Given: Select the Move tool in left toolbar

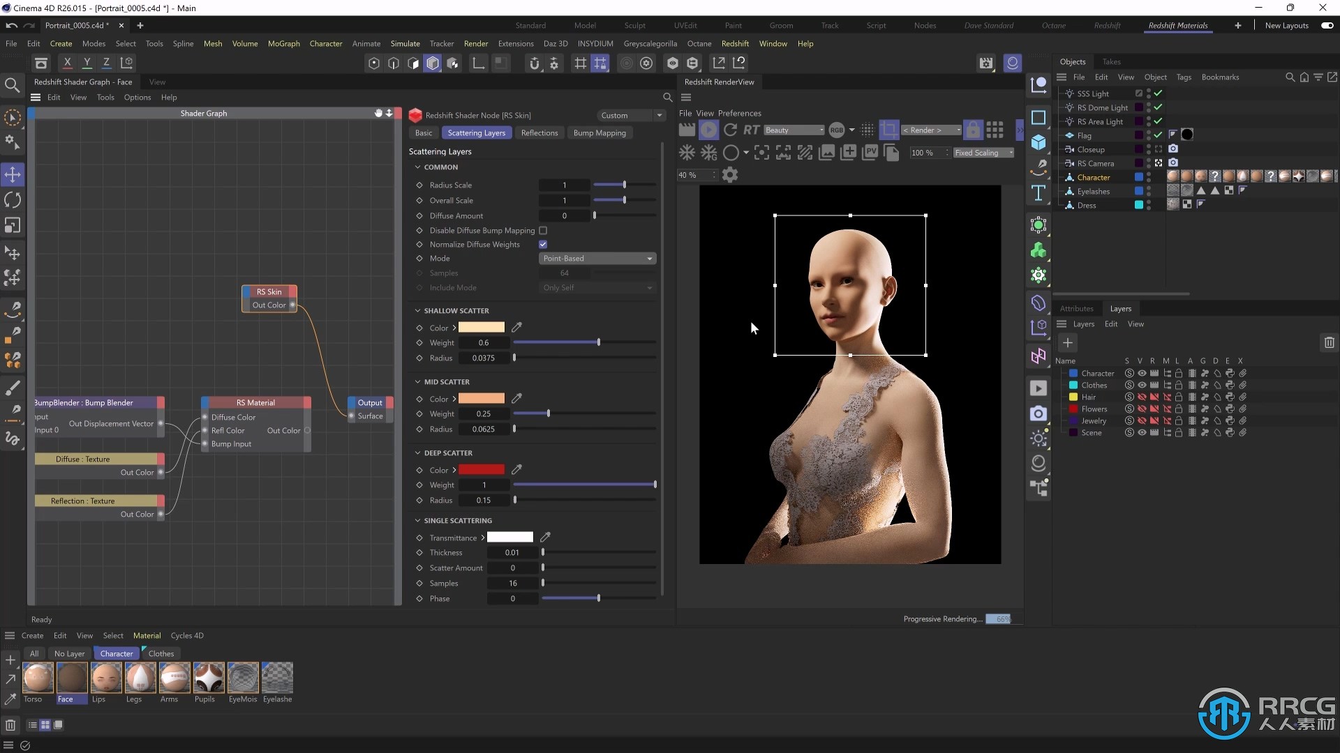Looking at the screenshot, I should click(x=13, y=174).
